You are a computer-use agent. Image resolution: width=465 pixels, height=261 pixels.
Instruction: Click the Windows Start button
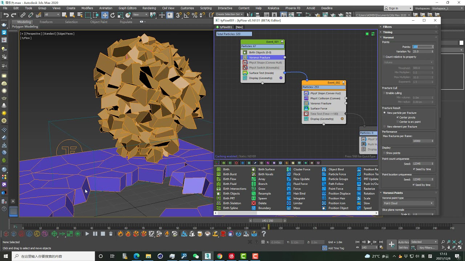pos(6,256)
